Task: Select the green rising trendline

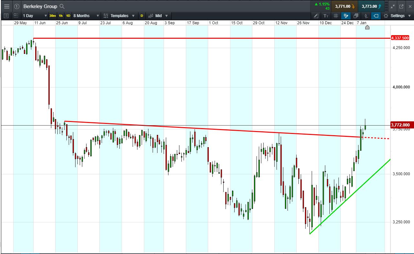Action: [350, 196]
